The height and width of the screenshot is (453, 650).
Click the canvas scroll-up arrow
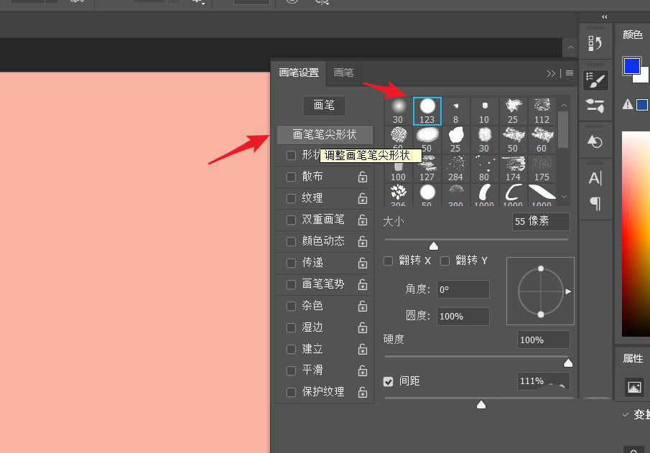(x=570, y=47)
